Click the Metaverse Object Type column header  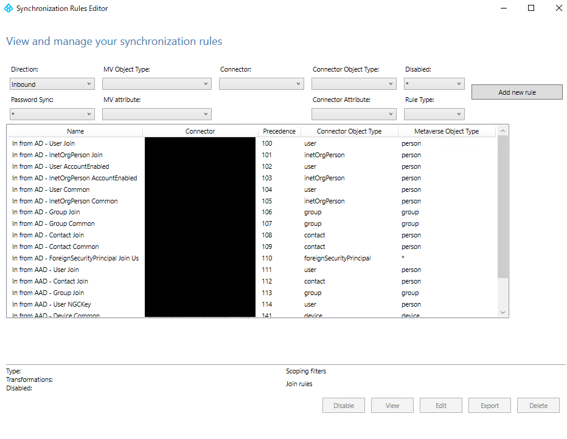447,131
